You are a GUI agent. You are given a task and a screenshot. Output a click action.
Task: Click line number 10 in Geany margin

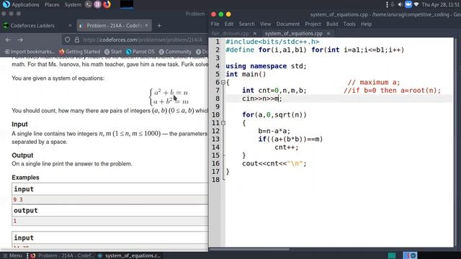(x=215, y=115)
